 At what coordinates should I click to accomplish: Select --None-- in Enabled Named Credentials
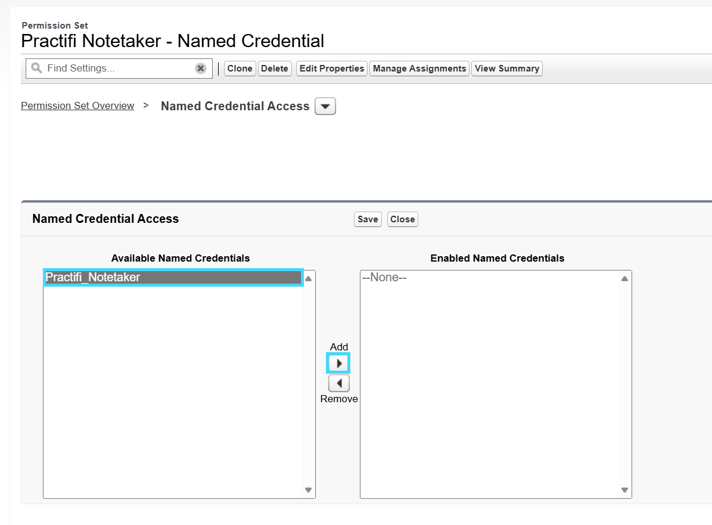coord(490,278)
